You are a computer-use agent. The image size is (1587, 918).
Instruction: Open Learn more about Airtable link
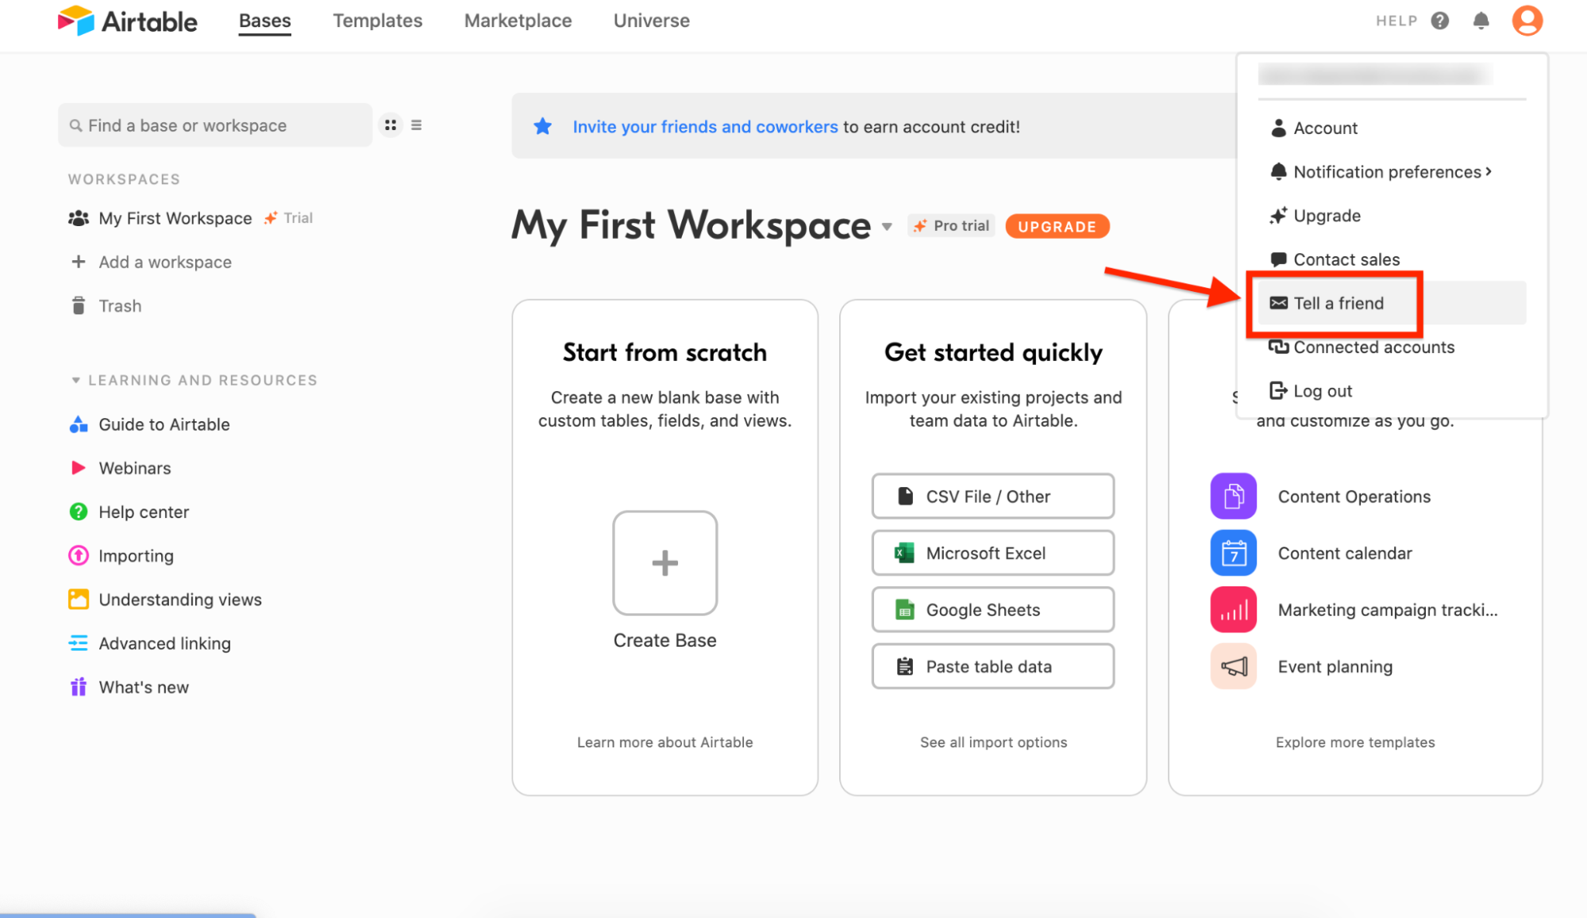coord(665,742)
